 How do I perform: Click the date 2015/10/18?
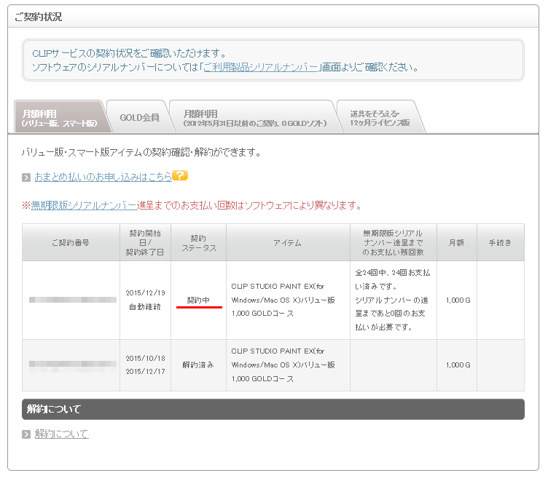click(146, 359)
